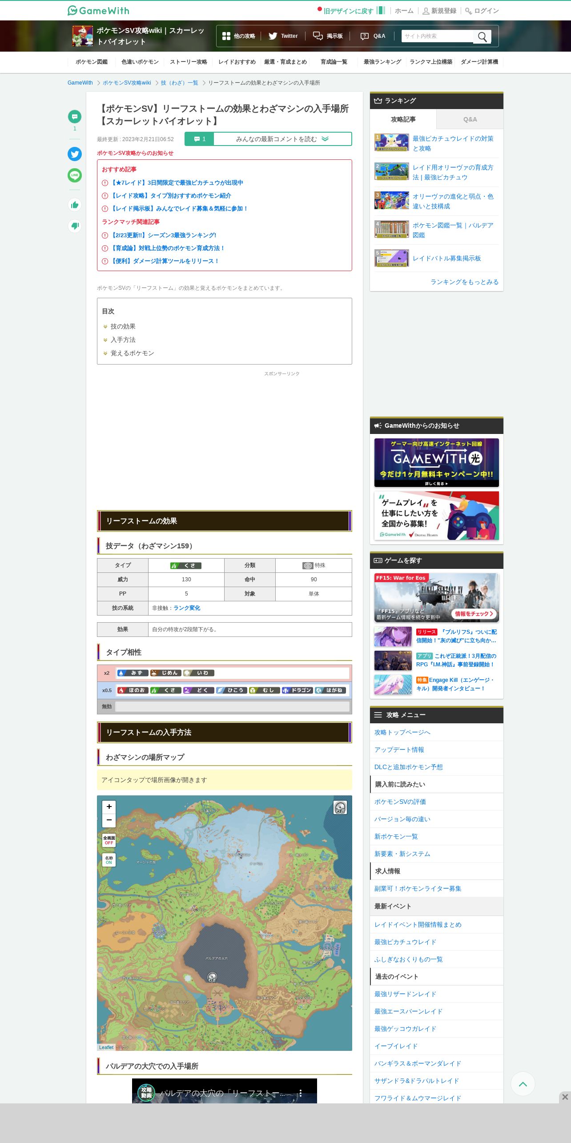Screen dimensions: 571x1143
Task: Click the みず type badge
Action: 133,673
